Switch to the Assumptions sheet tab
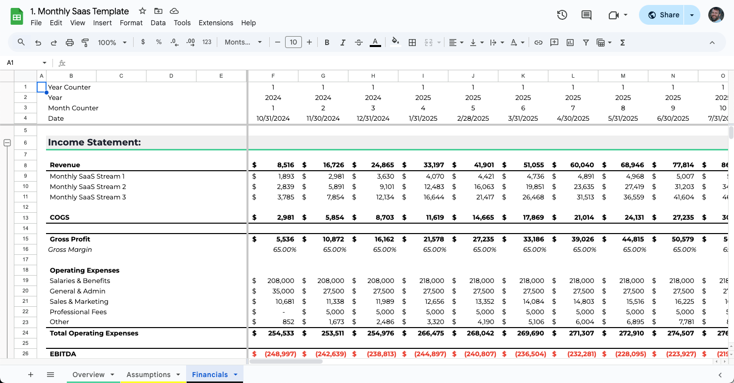The image size is (734, 383). 148,375
